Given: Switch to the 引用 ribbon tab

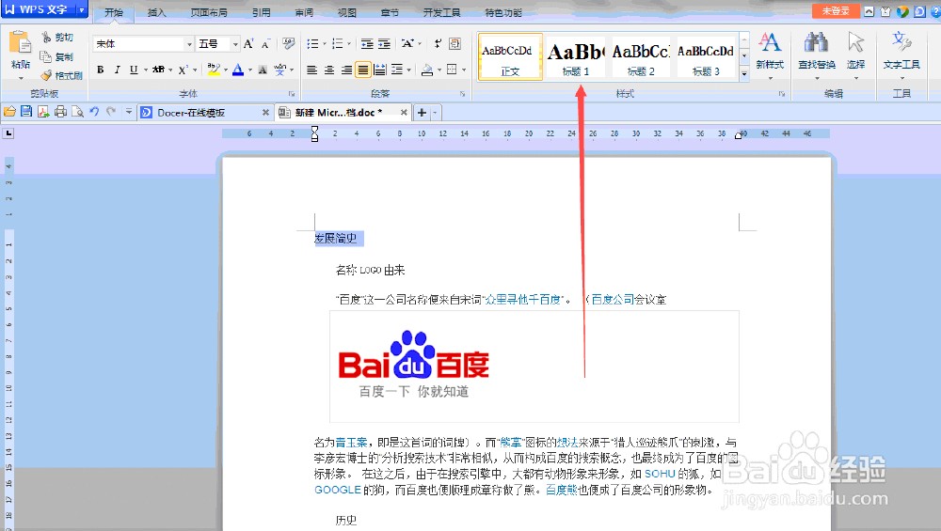Looking at the screenshot, I should coord(261,12).
